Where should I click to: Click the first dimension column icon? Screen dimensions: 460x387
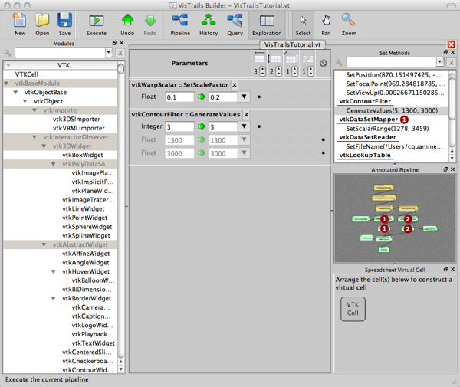259,57
